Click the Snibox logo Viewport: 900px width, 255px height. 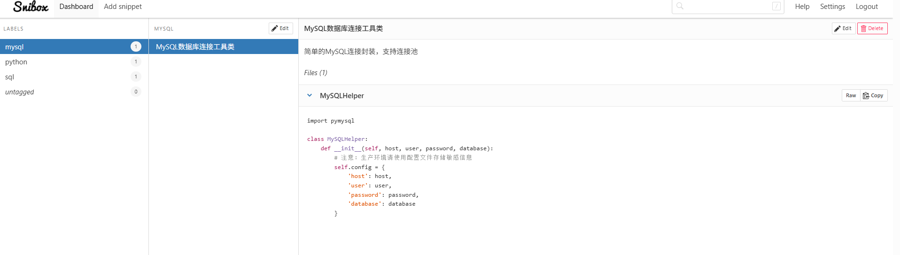click(31, 7)
